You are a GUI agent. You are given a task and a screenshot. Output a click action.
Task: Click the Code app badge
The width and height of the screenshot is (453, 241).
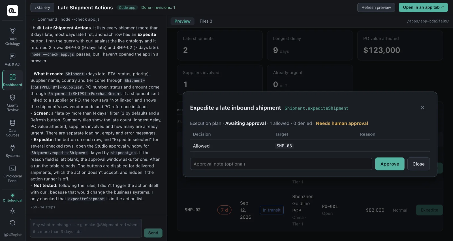(x=127, y=8)
